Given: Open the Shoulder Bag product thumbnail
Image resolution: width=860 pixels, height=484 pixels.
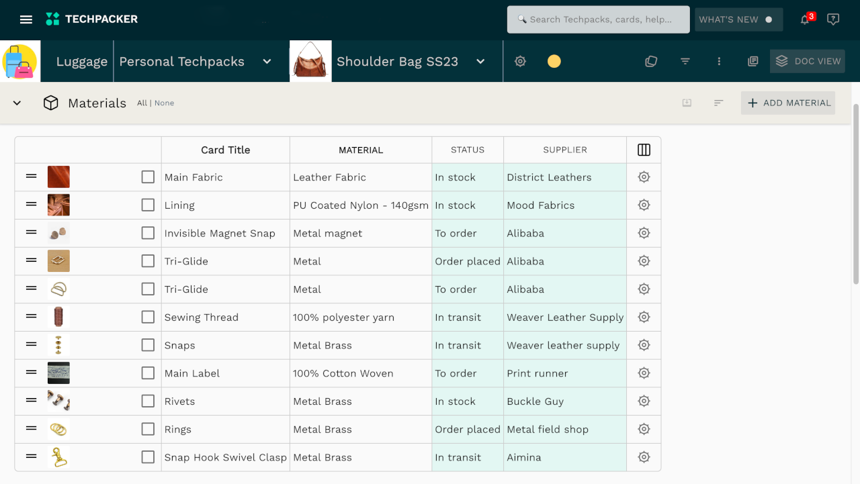Looking at the screenshot, I should coord(310,61).
